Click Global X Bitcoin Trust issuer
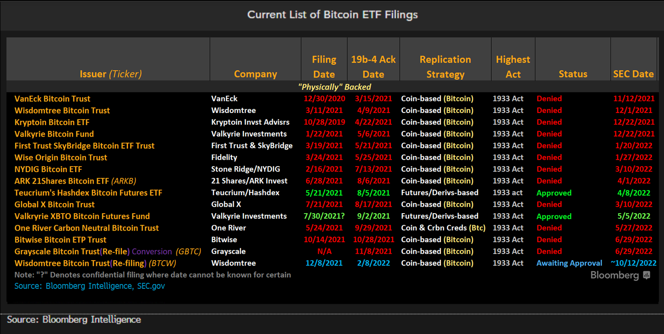This screenshot has width=664, height=334. (x=54, y=204)
